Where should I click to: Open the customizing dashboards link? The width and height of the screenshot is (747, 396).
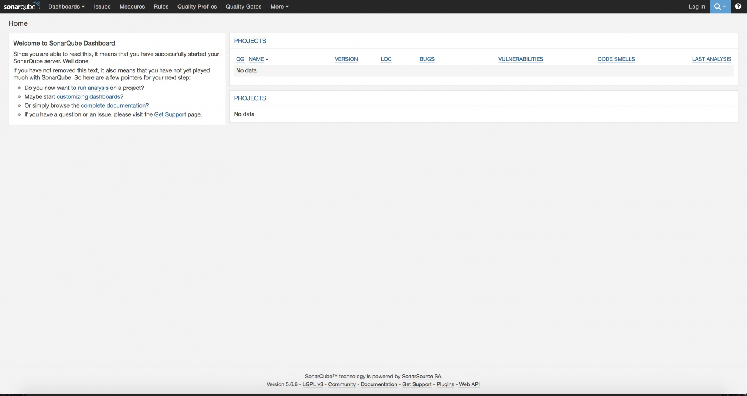pos(88,97)
